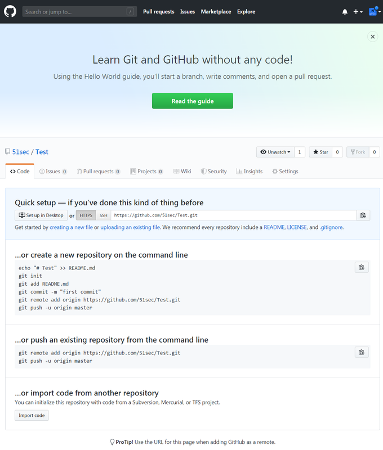Screen dimensions: 383x450
Task: Select the Code tab
Action: coord(20,172)
